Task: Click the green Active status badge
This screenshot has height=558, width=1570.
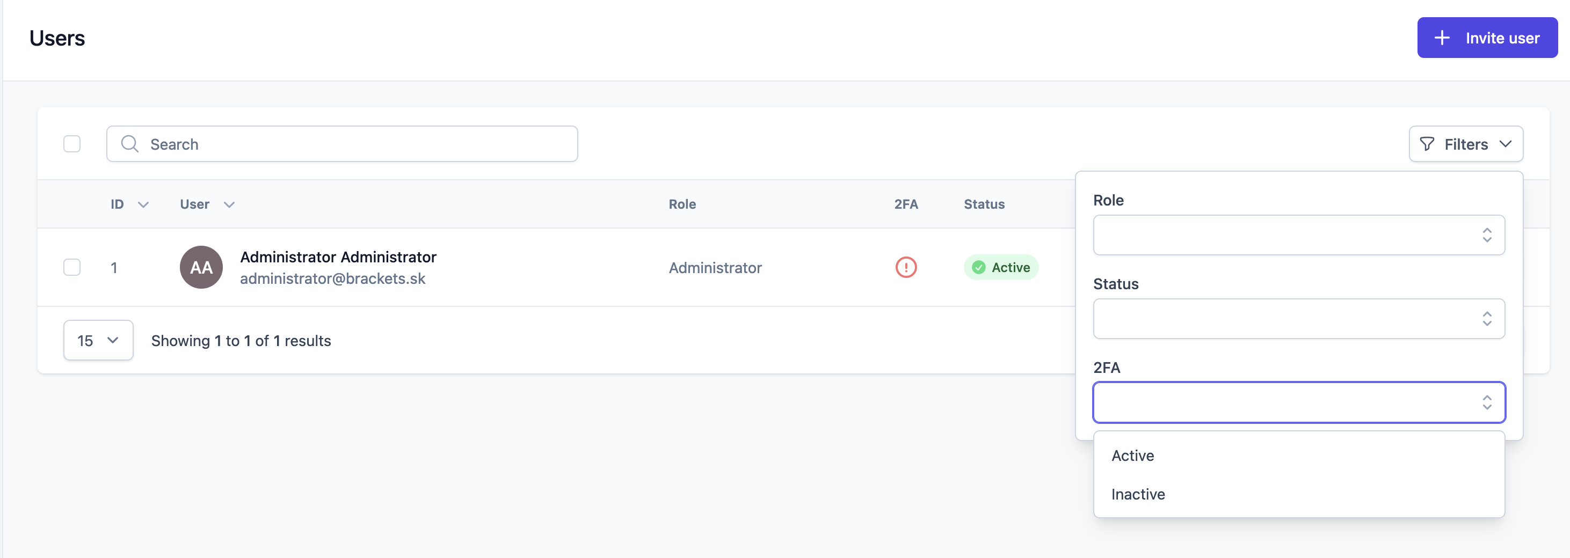Action: [x=1001, y=267]
